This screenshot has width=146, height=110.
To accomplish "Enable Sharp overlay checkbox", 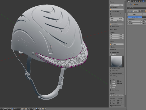I will (118, 81).
